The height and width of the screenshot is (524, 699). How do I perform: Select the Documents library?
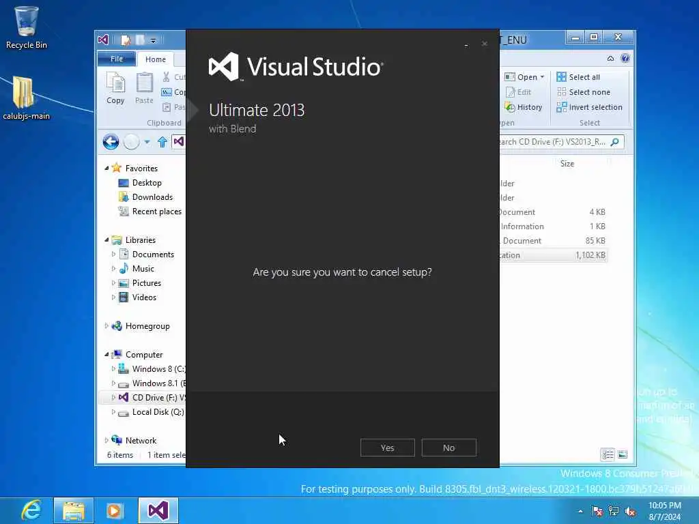153,254
